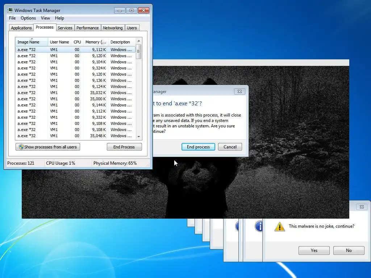Click Yes in the malware warning dialog

[314, 250]
